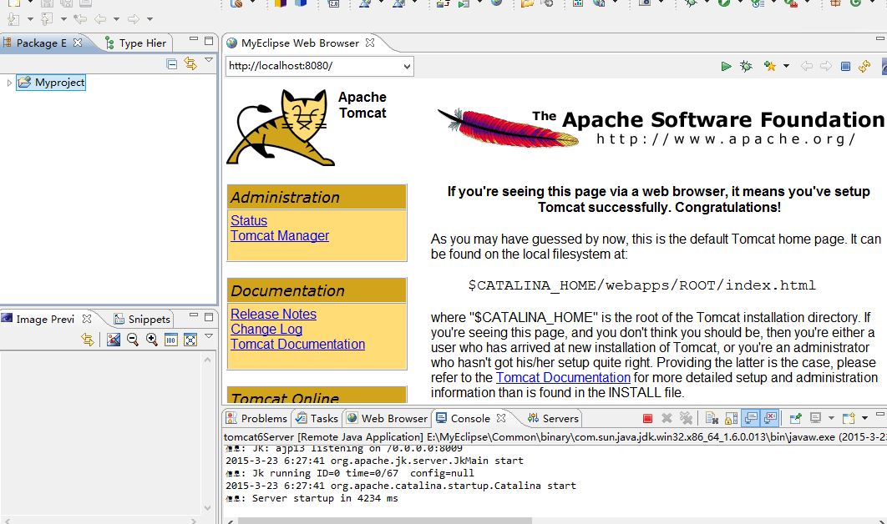Clear the Console output
This screenshot has width=887, height=524.
pos(712,418)
